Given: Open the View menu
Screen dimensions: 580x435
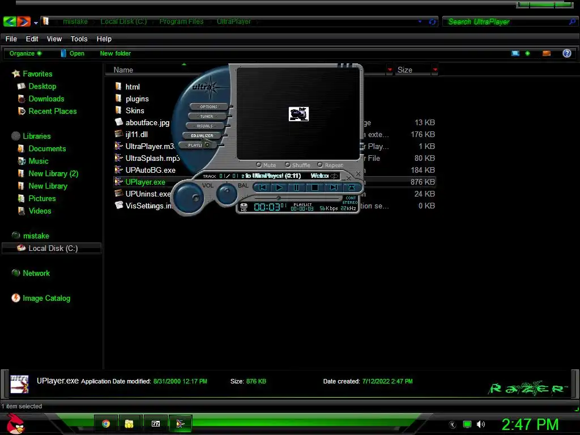Looking at the screenshot, I should click(54, 39).
